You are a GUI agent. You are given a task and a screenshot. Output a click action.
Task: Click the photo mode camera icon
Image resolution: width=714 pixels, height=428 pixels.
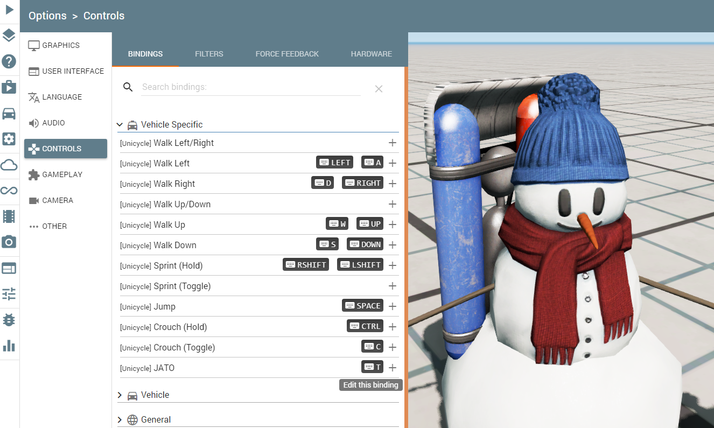(x=9, y=242)
